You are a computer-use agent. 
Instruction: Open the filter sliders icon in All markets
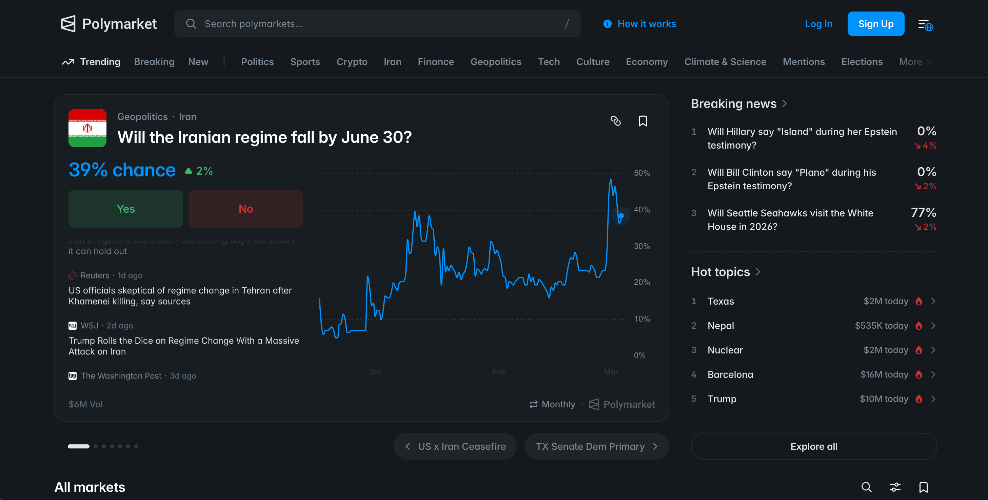(x=895, y=487)
